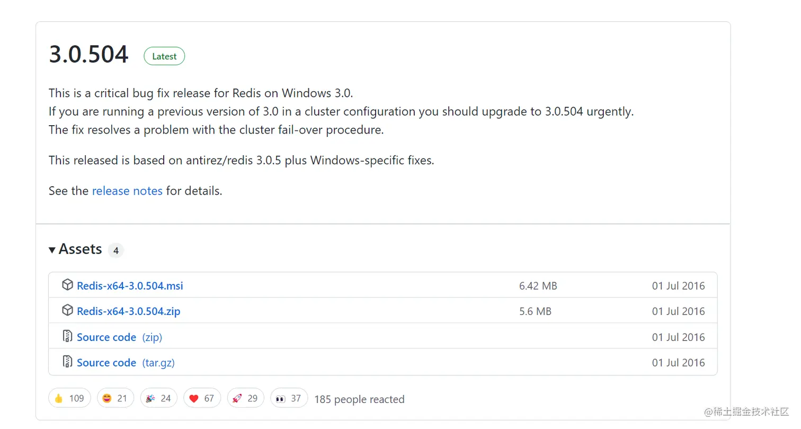Download Source code (zip) link
The width and height of the screenshot is (801, 429).
tap(106, 337)
